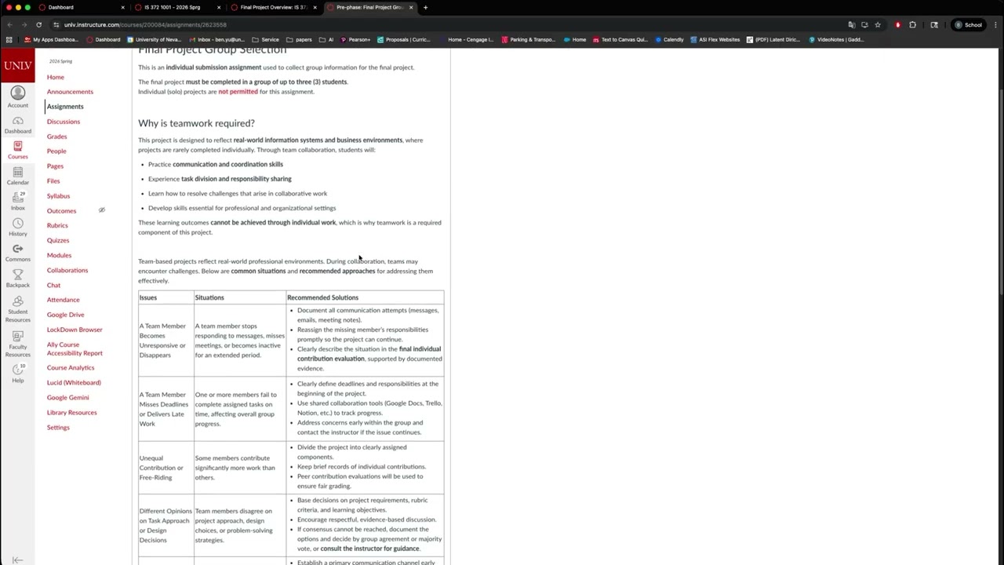The height and width of the screenshot is (565, 1004).
Task: Open Discussions in the course menu
Action: point(63,122)
